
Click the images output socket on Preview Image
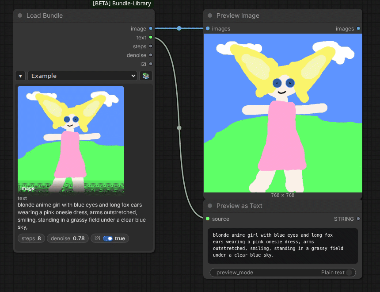click(358, 28)
